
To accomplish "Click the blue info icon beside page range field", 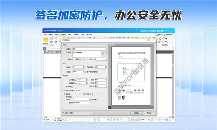I will [90, 99].
